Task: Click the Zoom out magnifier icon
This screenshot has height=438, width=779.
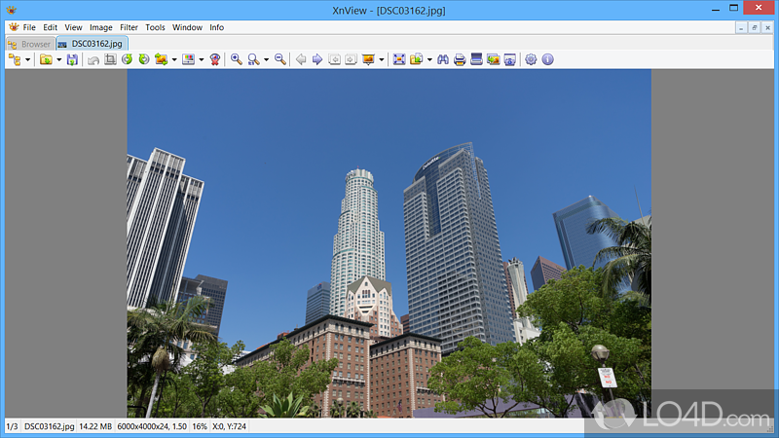Action: (280, 59)
